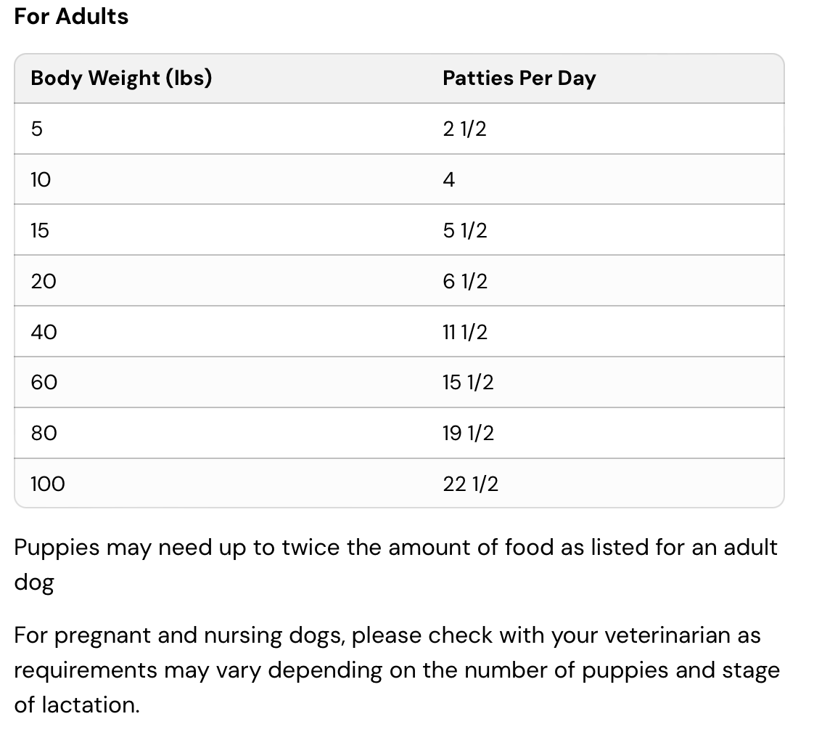Select the 15 lbs body weight cell

pyautogui.click(x=40, y=230)
